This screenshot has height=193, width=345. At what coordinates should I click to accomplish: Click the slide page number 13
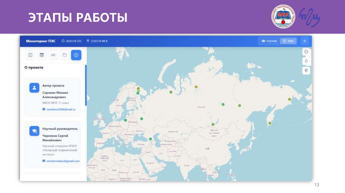[x=317, y=185]
